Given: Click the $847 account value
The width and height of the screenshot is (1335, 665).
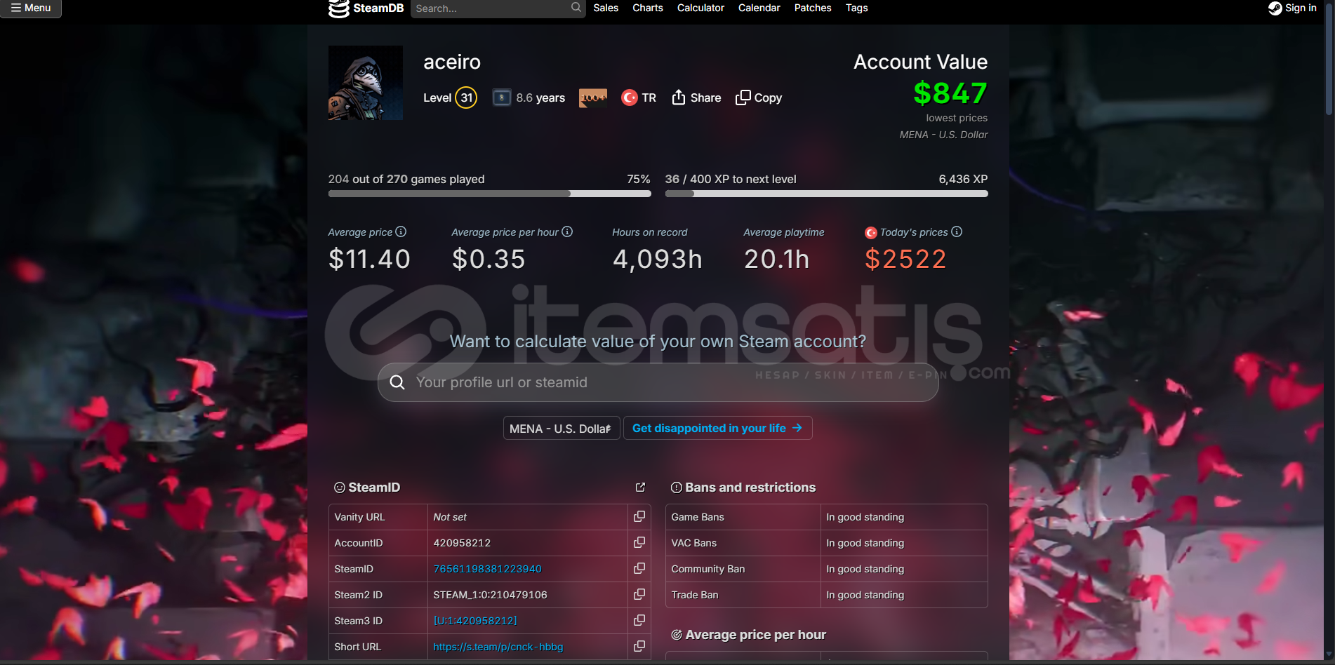Looking at the screenshot, I should 950,93.
